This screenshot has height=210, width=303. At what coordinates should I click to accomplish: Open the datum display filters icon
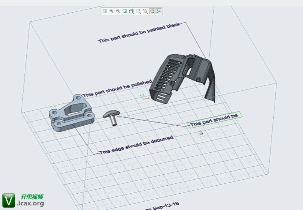(145, 11)
